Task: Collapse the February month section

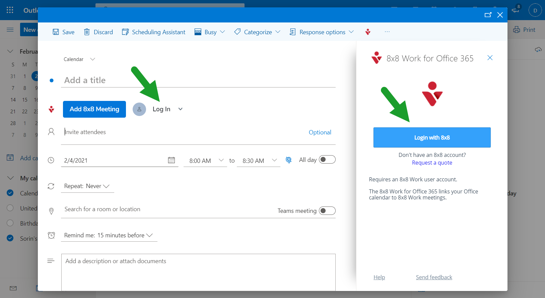Action: click(x=10, y=51)
